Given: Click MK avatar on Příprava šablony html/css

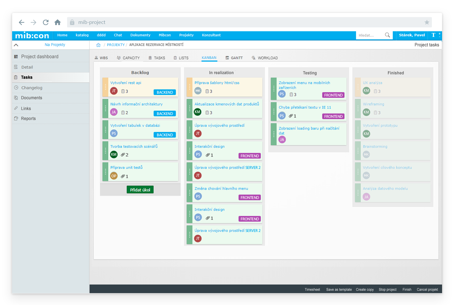Looking at the screenshot, I should (198, 91).
